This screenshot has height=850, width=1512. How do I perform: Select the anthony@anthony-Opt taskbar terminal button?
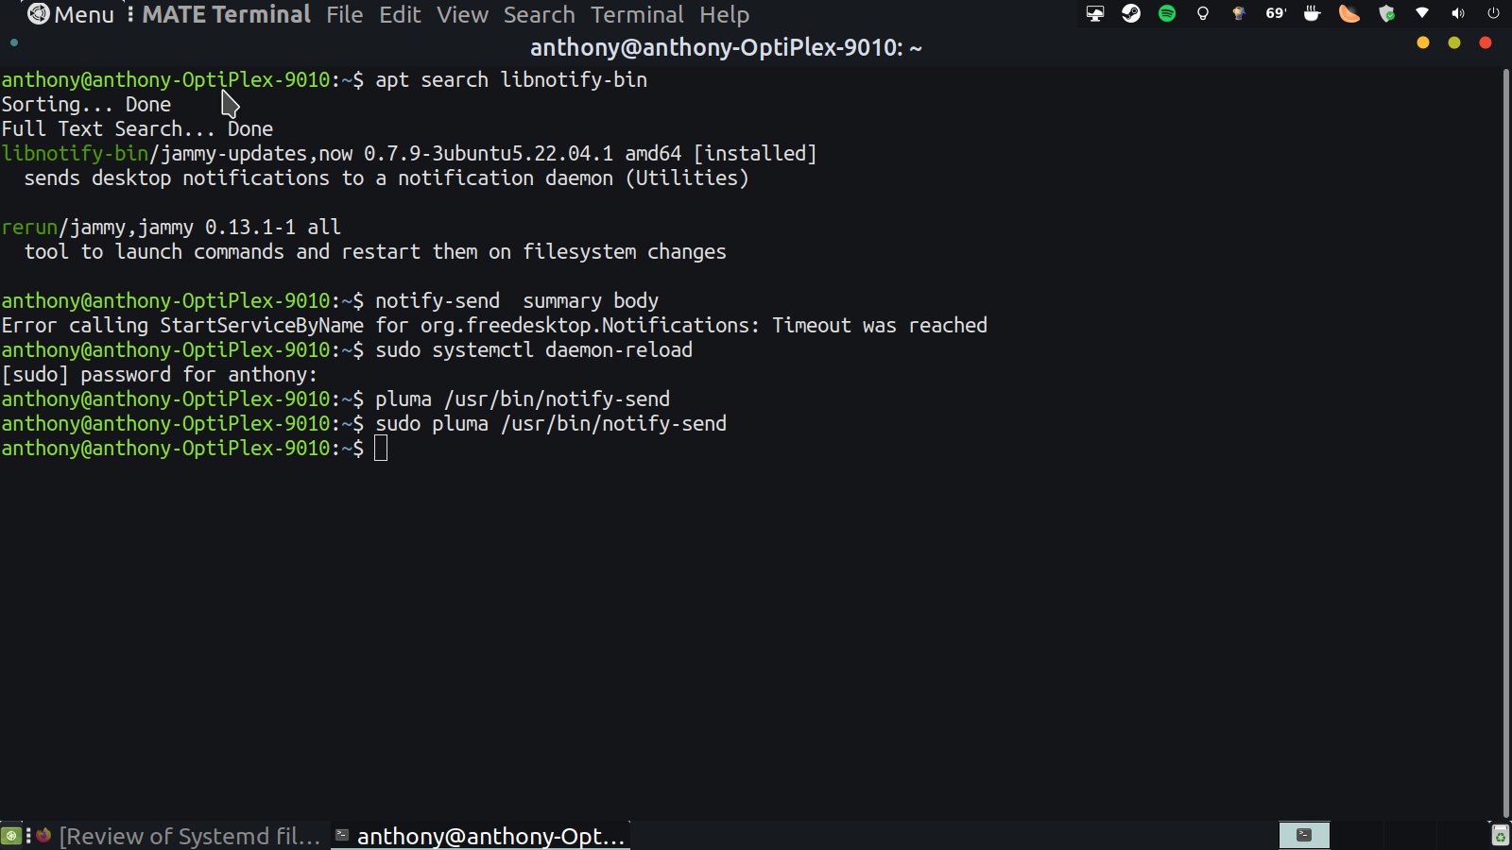click(x=481, y=836)
